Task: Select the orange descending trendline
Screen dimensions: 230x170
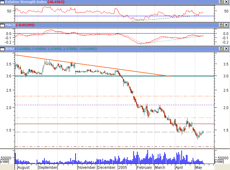Action: click(92, 66)
